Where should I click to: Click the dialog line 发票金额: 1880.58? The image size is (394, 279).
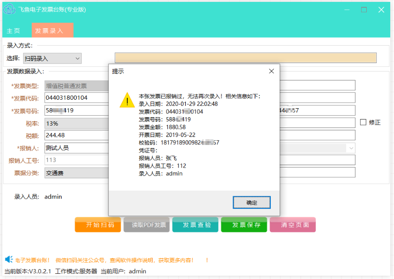162,127
